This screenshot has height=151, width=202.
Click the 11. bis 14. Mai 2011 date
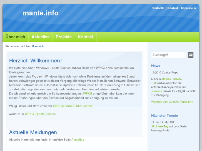tap(163, 122)
